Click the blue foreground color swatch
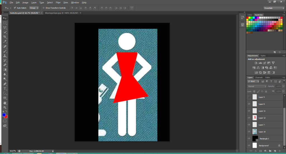Viewport: 286px width, 154px height. (x=4, y=115)
